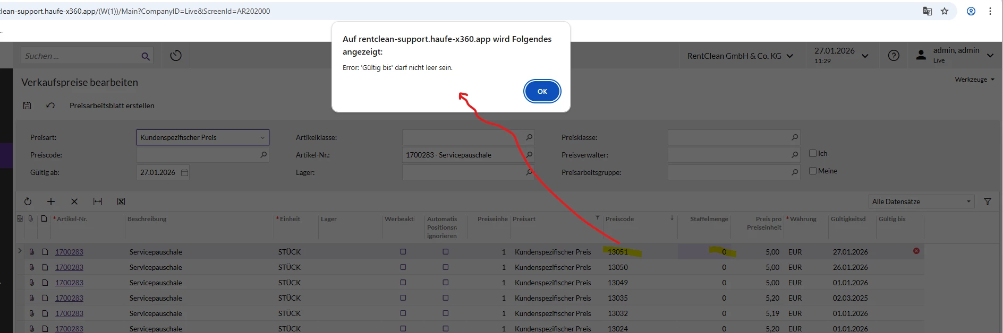
Task: Open attachment clip for row 13050
Action: click(31, 267)
